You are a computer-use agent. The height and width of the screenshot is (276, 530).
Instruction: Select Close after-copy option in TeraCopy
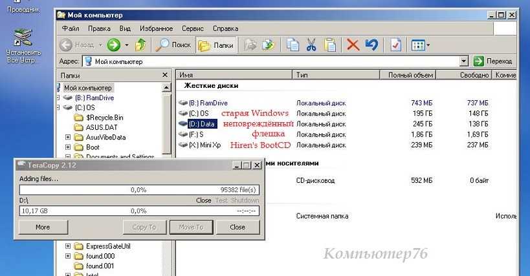[x=203, y=200]
